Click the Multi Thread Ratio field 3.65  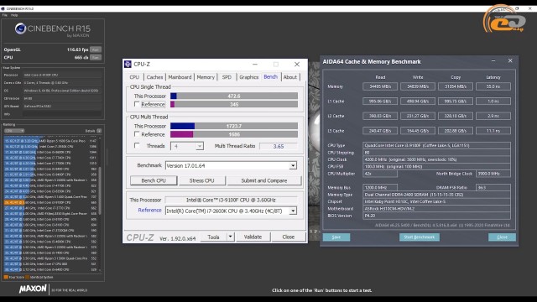click(x=278, y=146)
